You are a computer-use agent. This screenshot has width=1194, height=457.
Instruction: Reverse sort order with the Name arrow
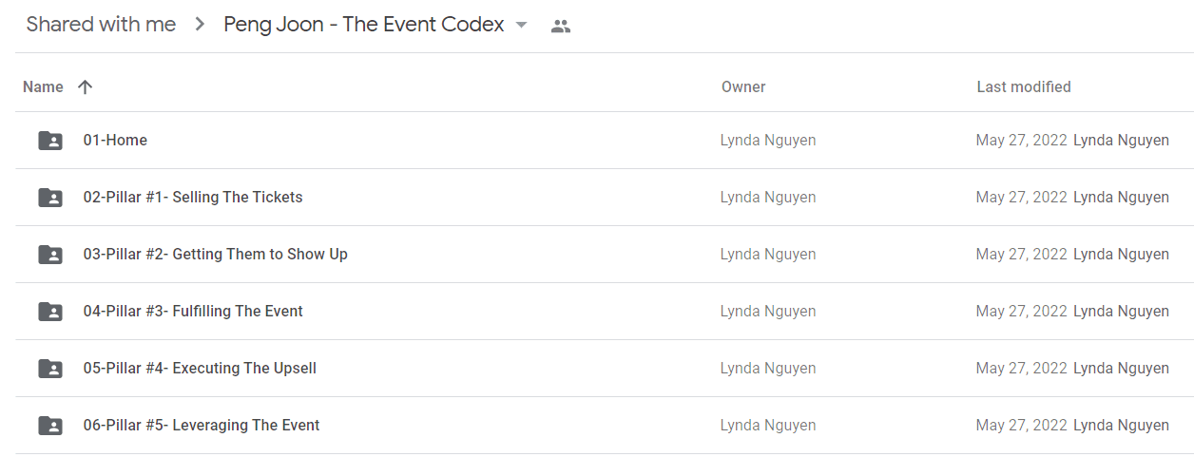85,87
